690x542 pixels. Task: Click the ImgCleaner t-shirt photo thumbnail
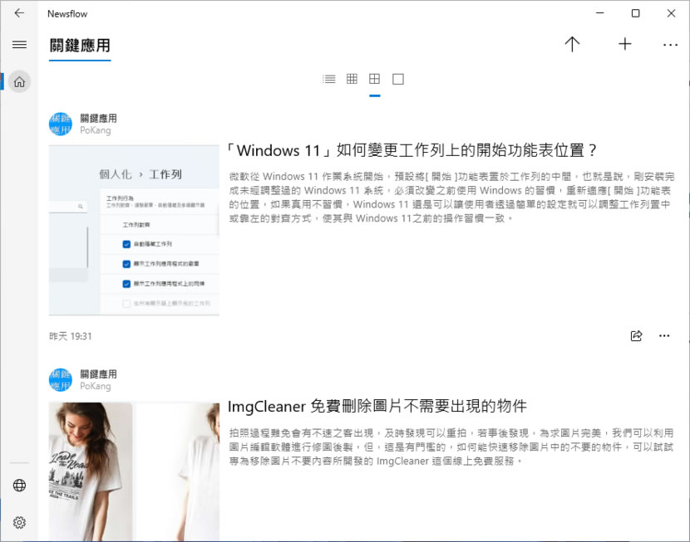coord(134,471)
